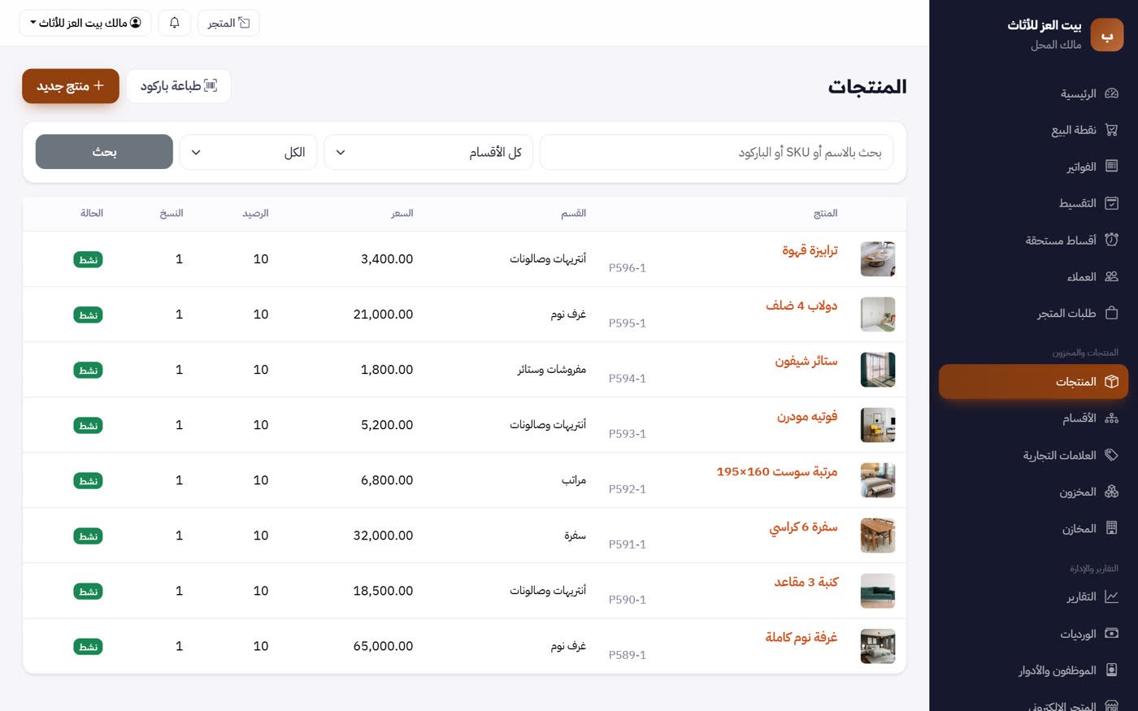Click the store logo ب badge

1106,35
